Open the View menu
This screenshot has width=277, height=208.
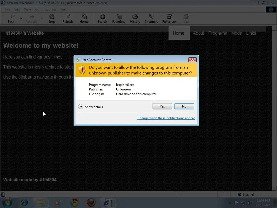(x=27, y=9)
